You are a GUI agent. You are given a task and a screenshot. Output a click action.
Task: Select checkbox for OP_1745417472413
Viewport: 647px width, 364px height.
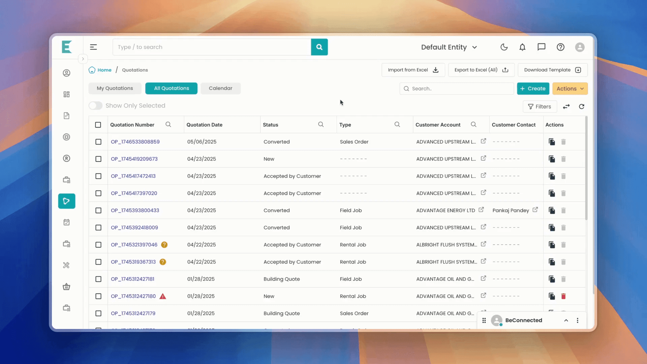[98, 176]
